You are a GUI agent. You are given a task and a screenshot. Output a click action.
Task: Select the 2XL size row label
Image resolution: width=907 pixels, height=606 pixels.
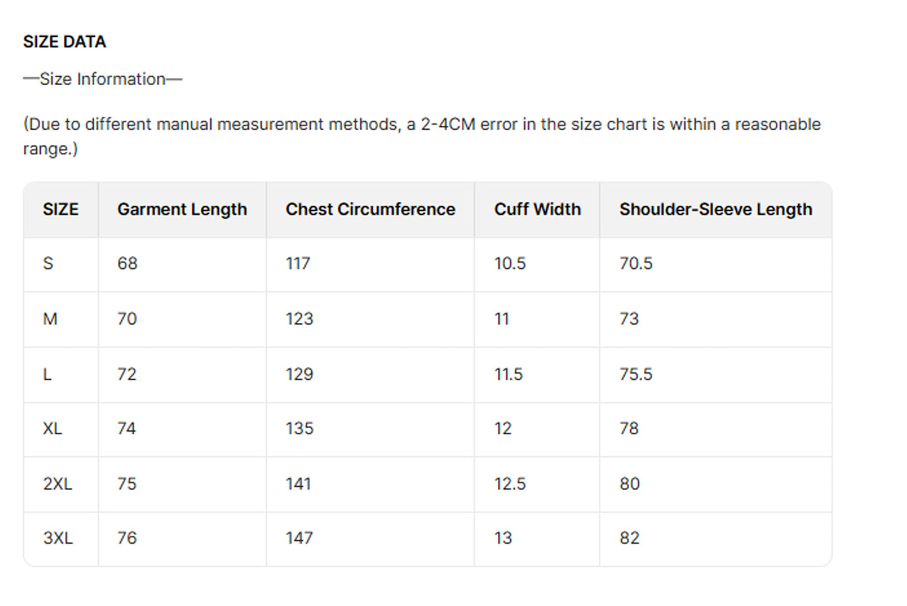[57, 484]
